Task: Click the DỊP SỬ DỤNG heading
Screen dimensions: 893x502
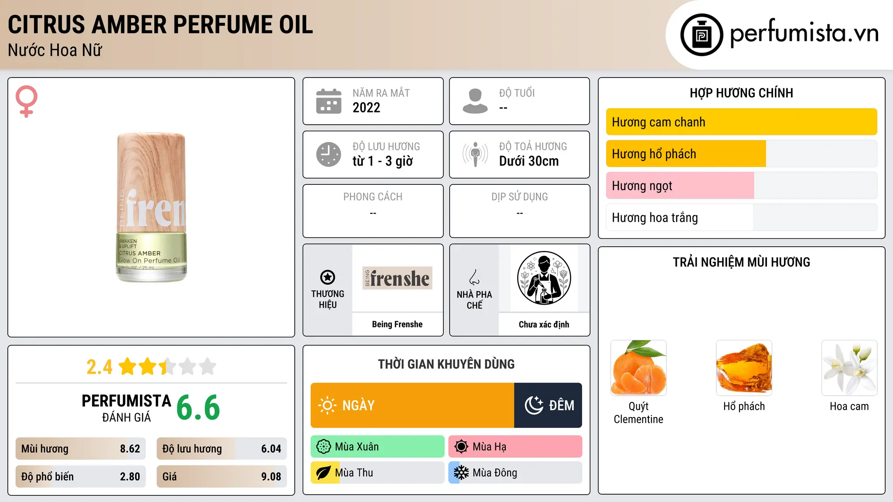Action: [520, 197]
